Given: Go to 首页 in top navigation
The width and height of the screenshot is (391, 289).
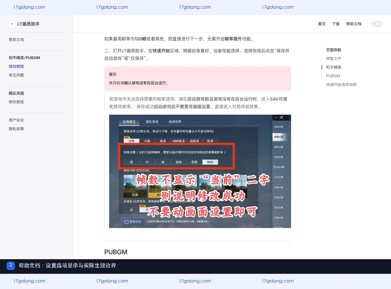Looking at the screenshot, I should pos(322,24).
